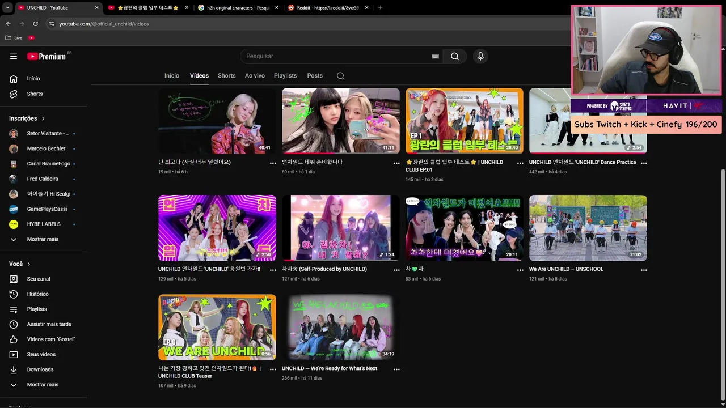Select the Vídeos channel tab

(x=199, y=76)
